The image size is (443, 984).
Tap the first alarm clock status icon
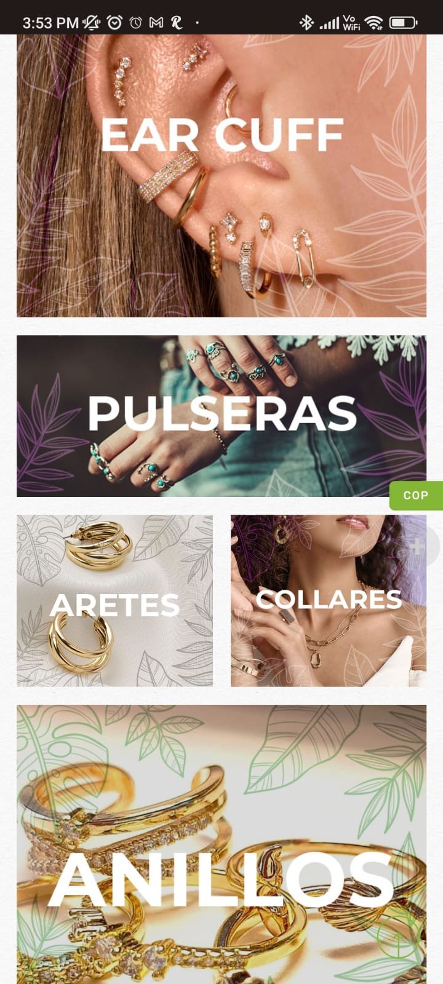click(x=114, y=23)
